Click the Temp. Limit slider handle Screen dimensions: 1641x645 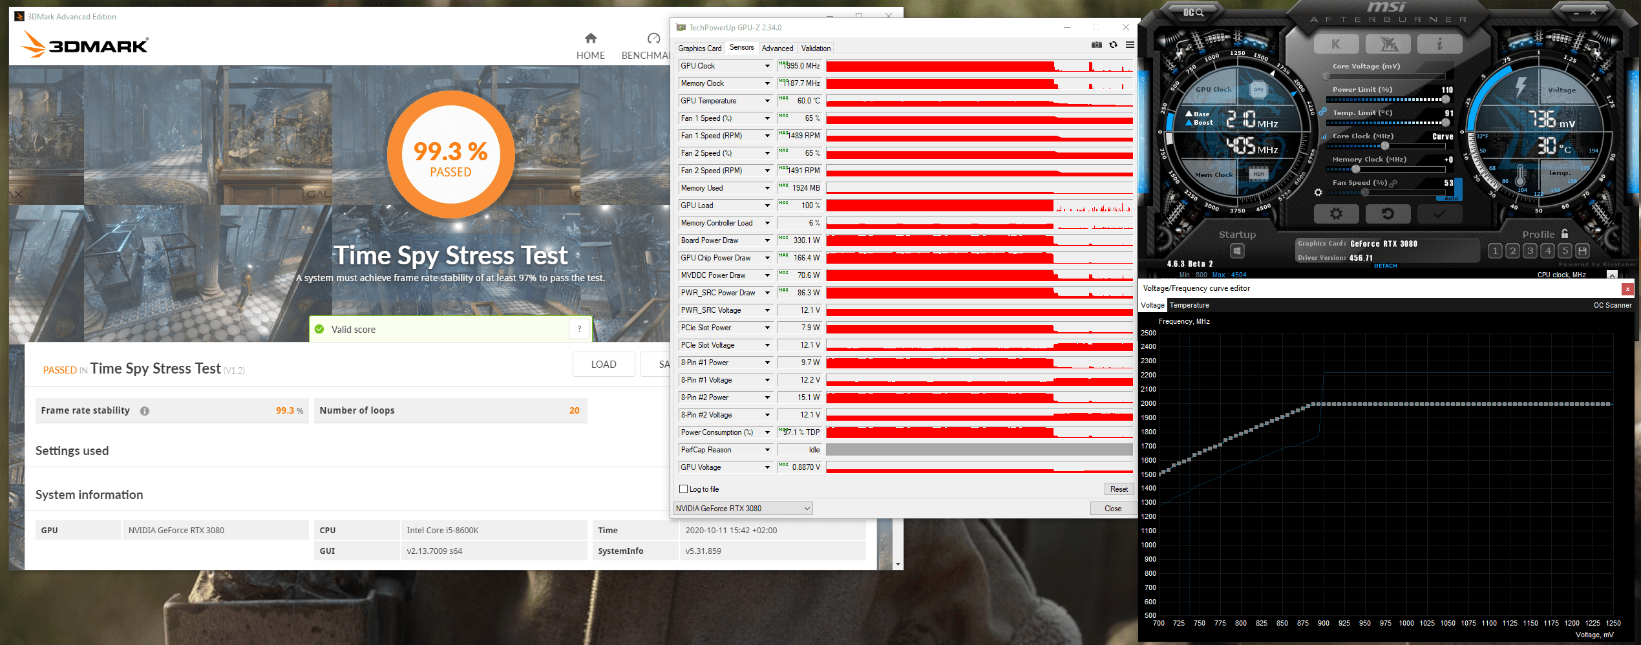click(x=1445, y=123)
